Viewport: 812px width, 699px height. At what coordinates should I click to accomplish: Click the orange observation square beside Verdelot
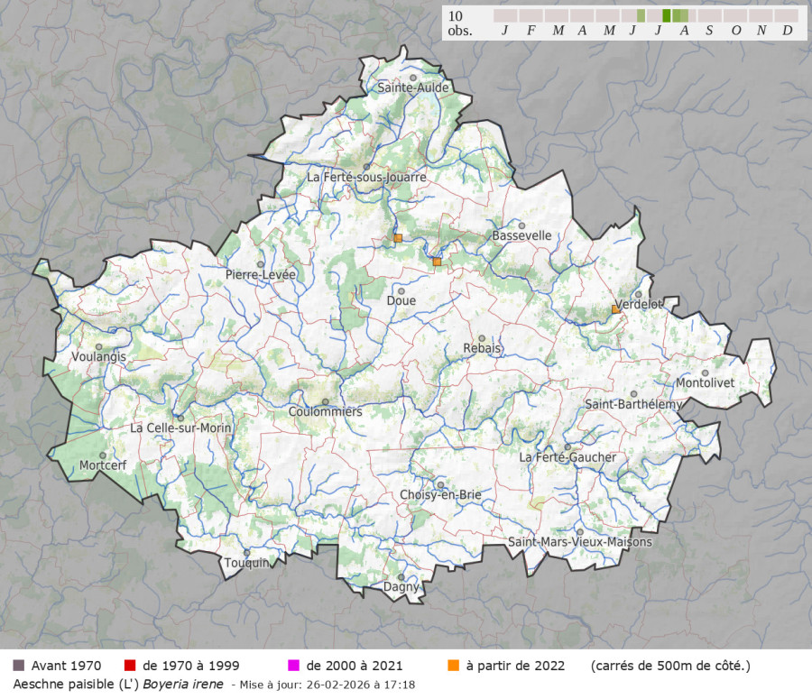pos(615,309)
